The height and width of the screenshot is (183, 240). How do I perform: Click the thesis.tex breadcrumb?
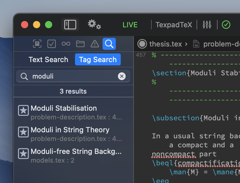166,44
